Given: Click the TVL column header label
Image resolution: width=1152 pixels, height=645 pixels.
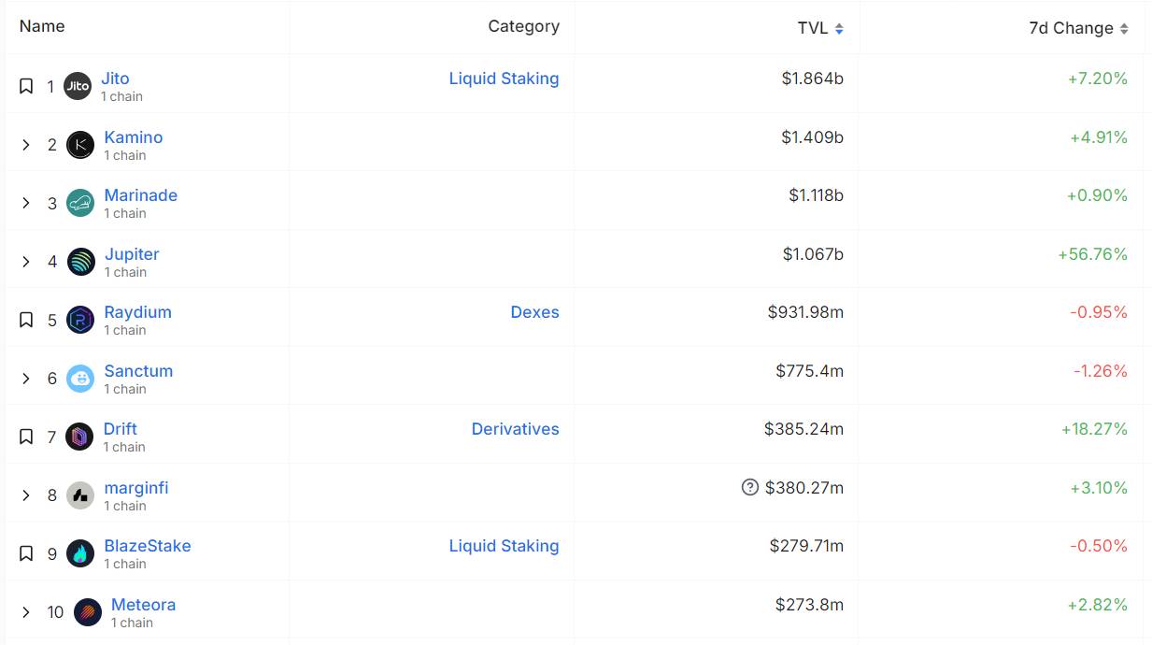Looking at the screenshot, I should (x=813, y=28).
